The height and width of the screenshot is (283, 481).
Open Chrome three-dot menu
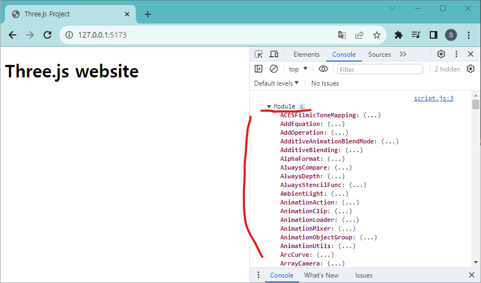pyautogui.click(x=468, y=35)
